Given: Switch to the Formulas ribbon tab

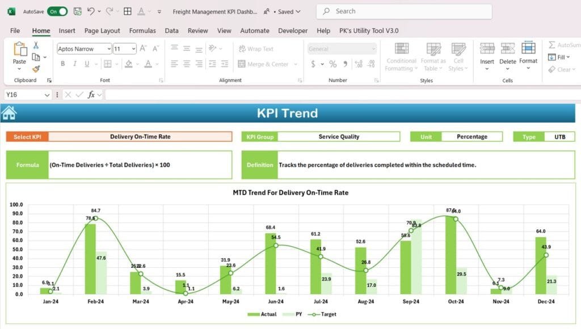Looking at the screenshot, I should coord(142,31).
